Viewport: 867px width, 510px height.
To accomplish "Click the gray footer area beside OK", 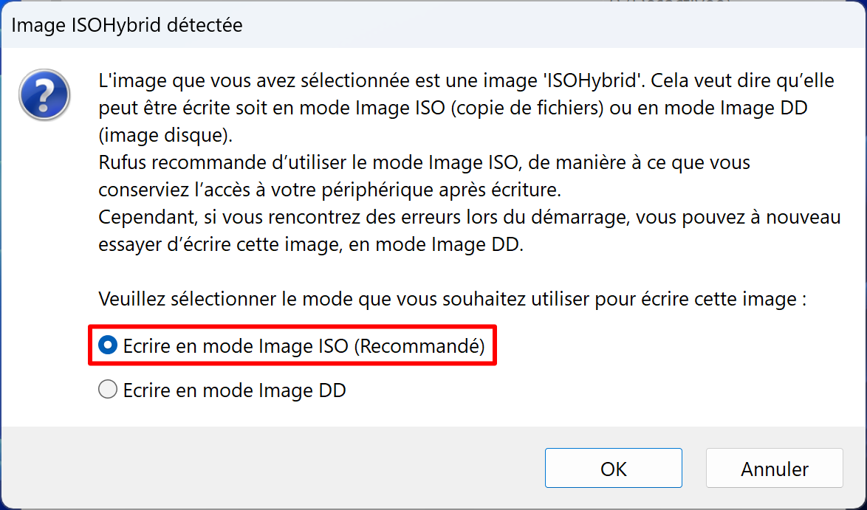I will [271, 467].
